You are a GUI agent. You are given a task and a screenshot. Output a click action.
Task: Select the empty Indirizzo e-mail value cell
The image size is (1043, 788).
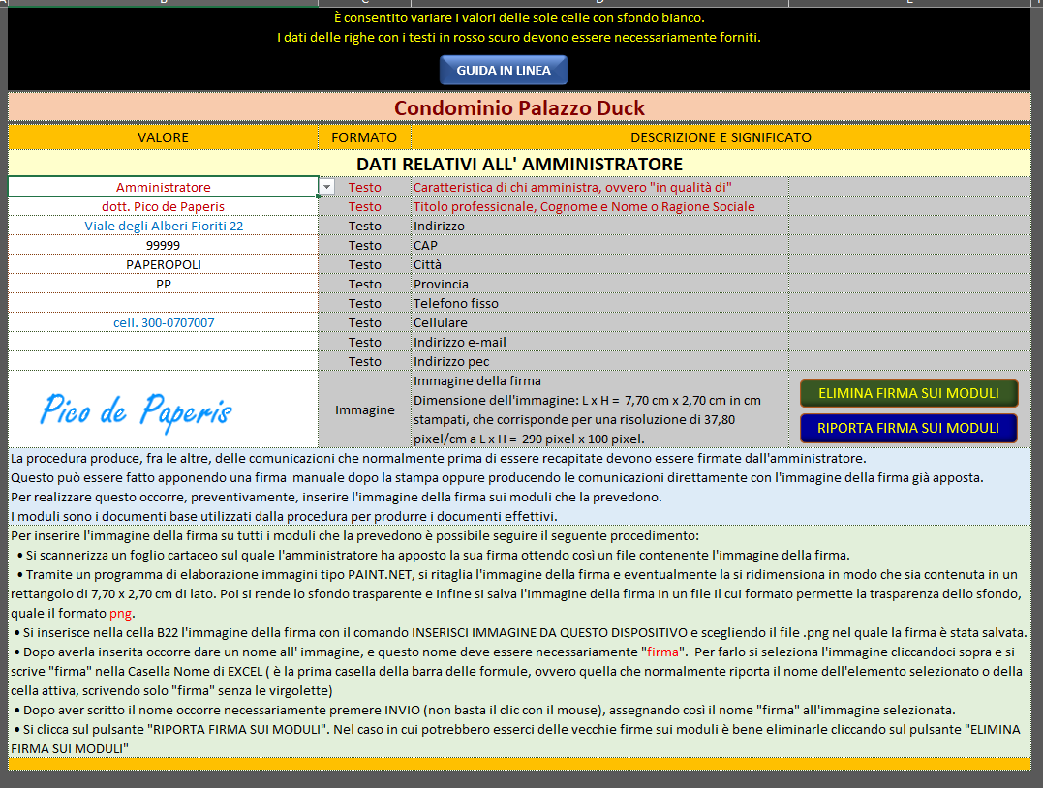[163, 342]
